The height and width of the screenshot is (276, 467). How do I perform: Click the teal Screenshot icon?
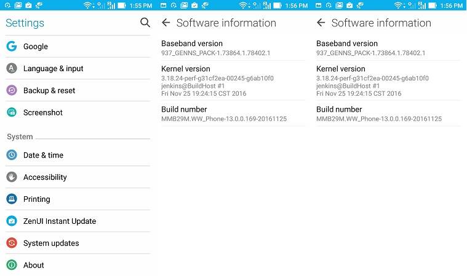(12, 112)
